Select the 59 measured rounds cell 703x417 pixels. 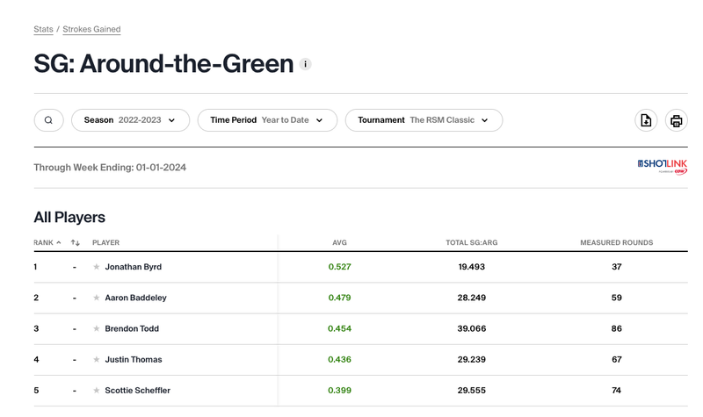pyautogui.click(x=617, y=298)
